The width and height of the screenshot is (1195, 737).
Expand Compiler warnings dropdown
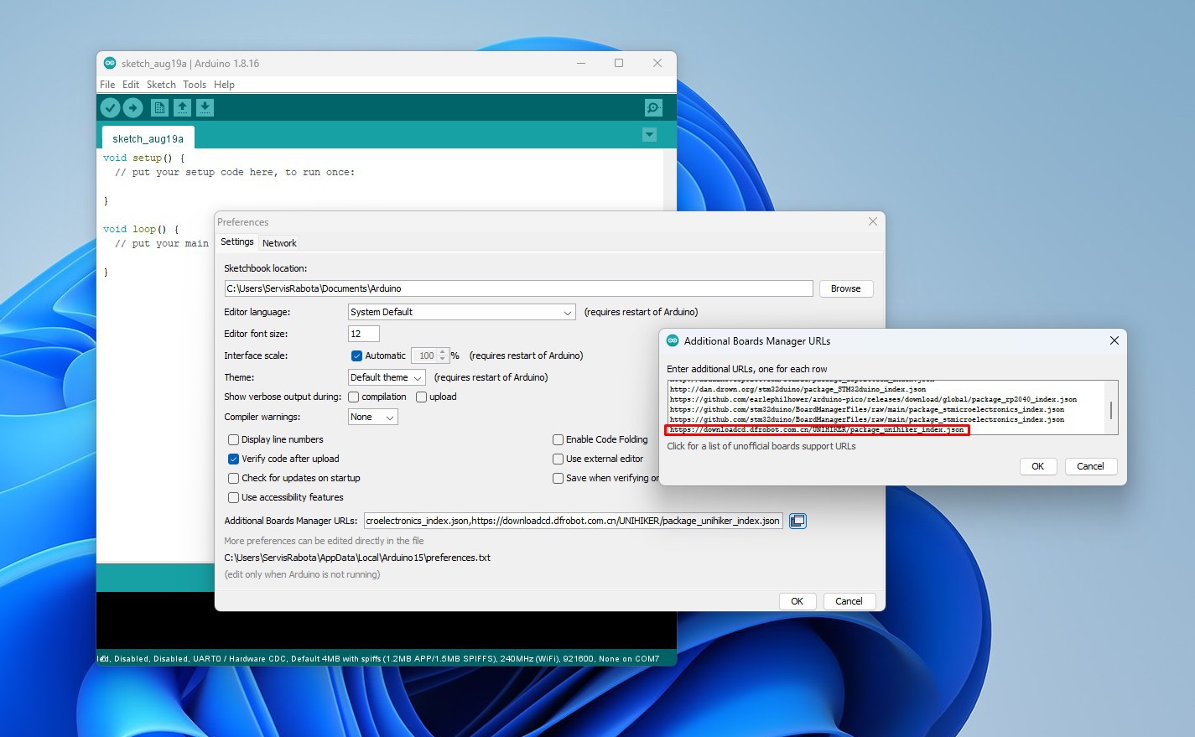click(372, 417)
